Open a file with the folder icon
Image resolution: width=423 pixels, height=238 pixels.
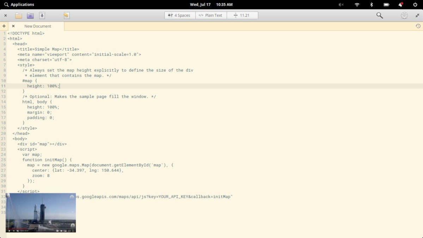(18, 16)
